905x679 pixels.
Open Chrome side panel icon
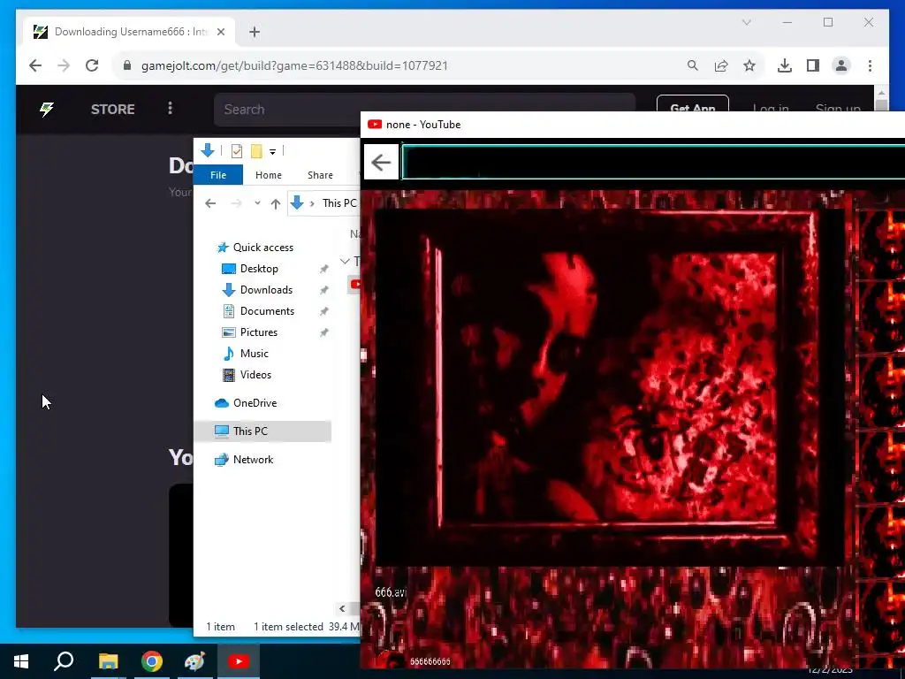coord(813,65)
